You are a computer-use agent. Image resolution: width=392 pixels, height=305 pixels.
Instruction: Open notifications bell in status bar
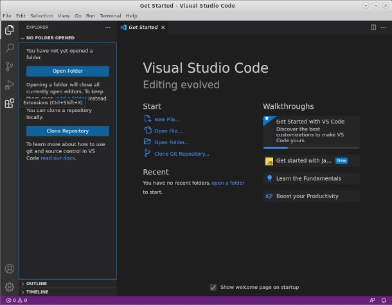click(x=384, y=300)
